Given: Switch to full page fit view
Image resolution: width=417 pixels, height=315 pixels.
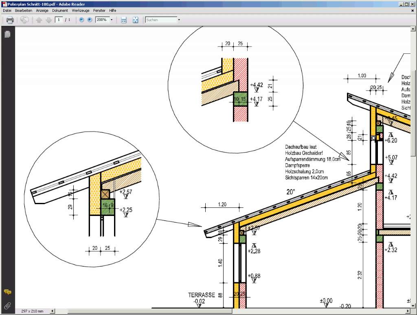Looking at the screenshot, I should [x=136, y=20].
